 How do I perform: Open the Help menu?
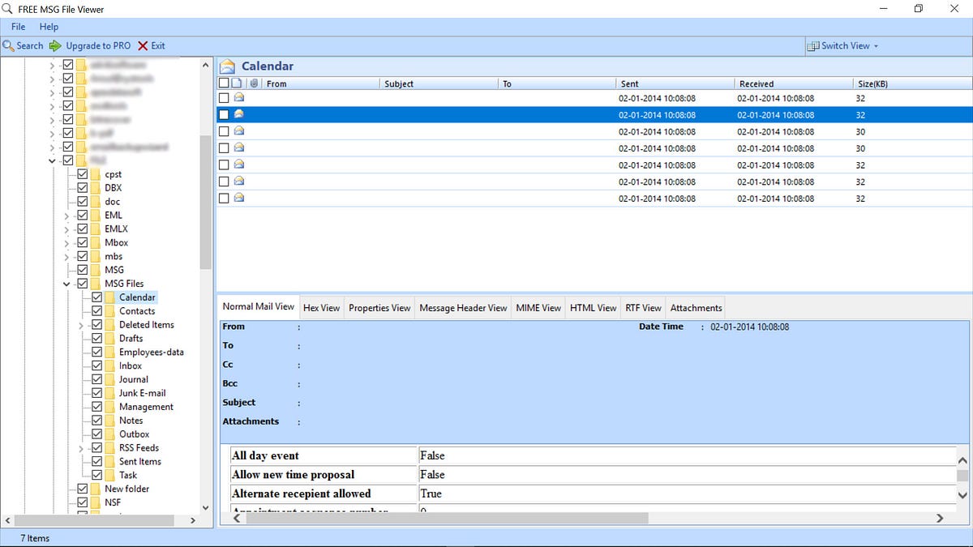49,27
